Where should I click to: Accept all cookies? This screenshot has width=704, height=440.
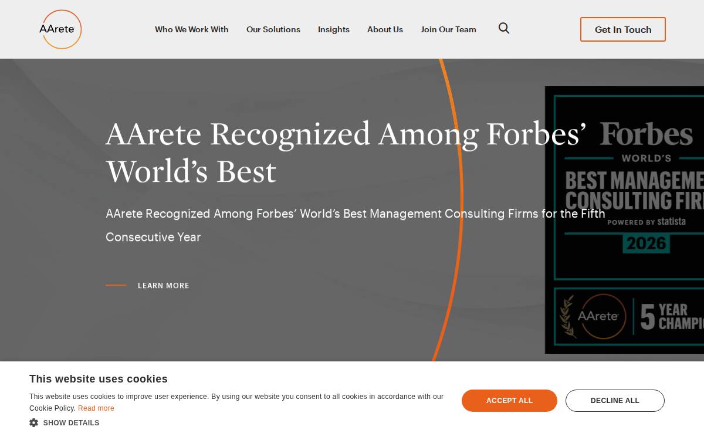point(509,401)
